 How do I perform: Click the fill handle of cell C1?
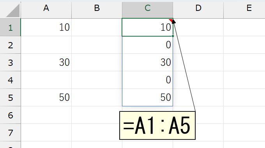[x=173, y=36]
